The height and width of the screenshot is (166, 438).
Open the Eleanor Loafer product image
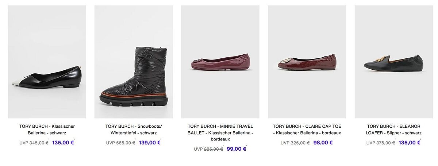coord(393,62)
